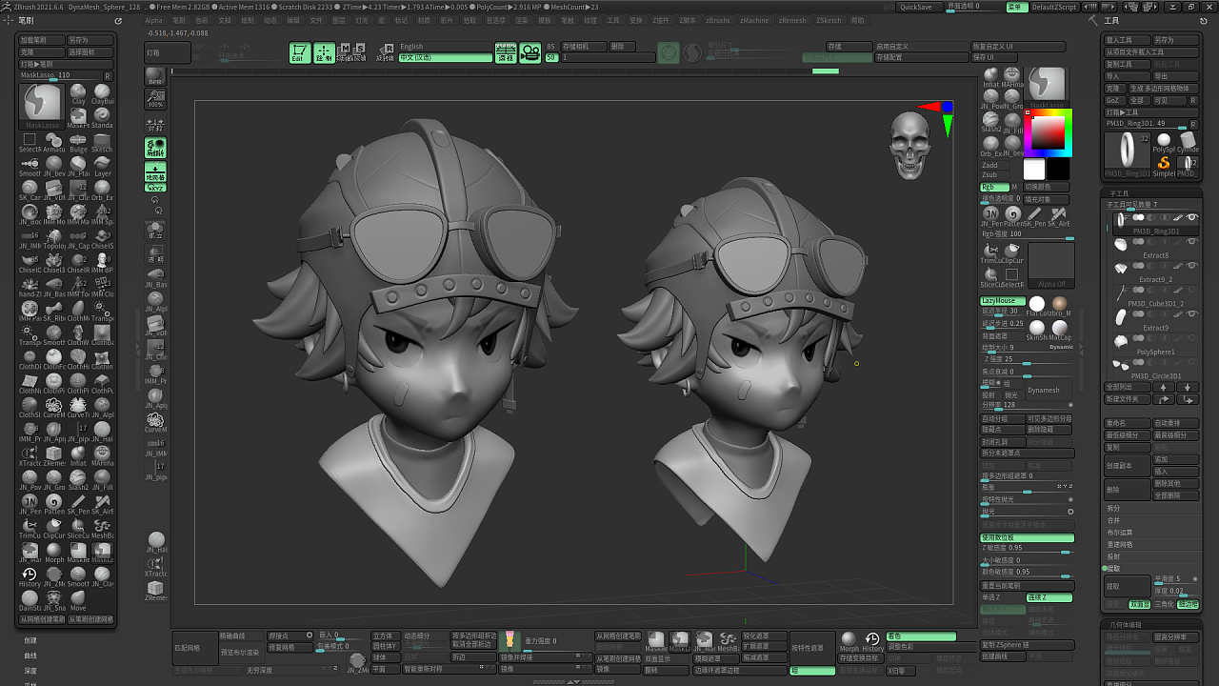Toggle the XYZ rotation button
This screenshot has height=686, width=1219.
(155, 188)
